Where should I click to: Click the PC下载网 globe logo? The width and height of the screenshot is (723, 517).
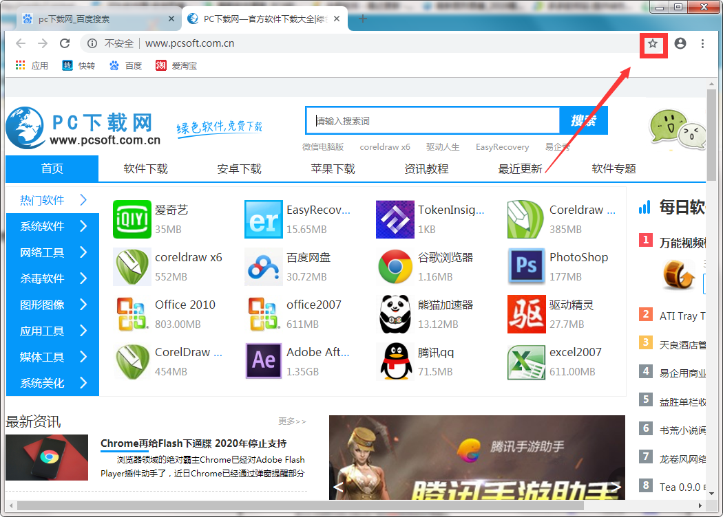pos(25,127)
